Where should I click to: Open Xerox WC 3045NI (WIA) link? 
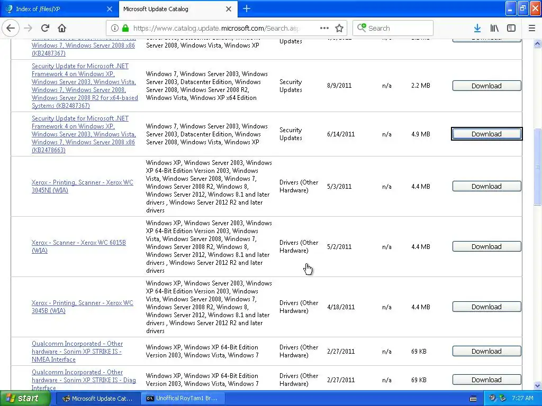tap(82, 187)
